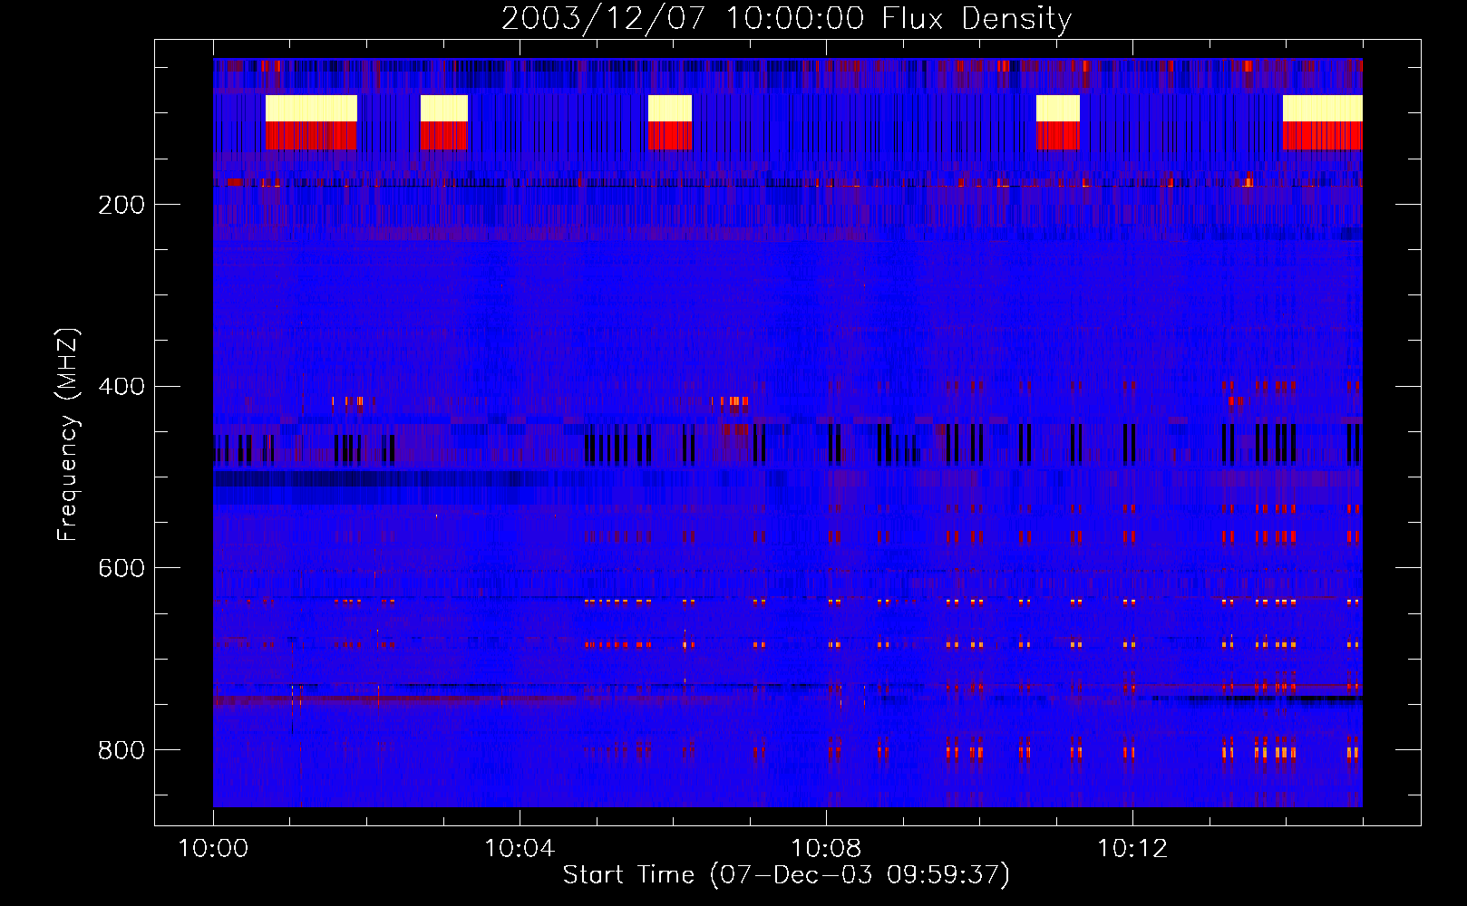Click the '10:12' time tick label
This screenshot has height=906, width=1467.
(x=1132, y=848)
